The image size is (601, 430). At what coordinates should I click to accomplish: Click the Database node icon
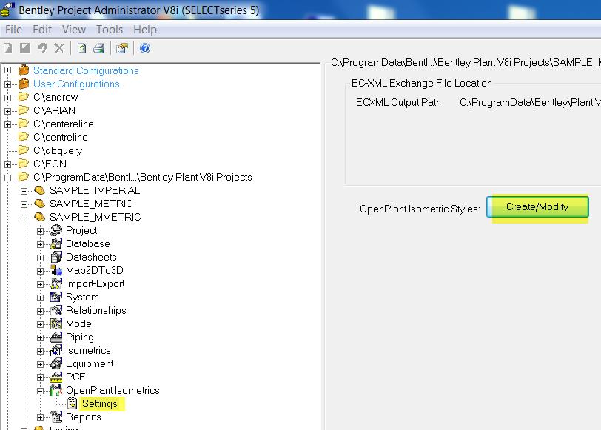tap(56, 243)
